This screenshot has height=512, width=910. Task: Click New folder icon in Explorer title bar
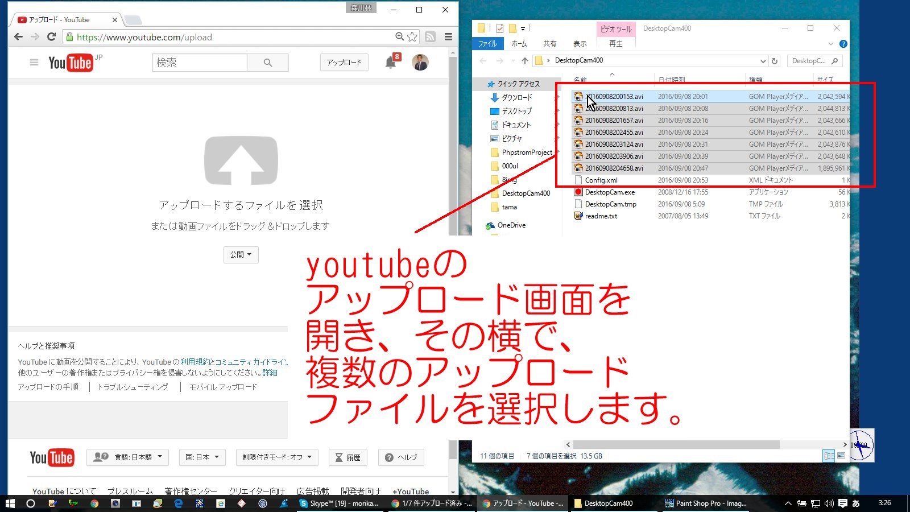click(x=512, y=28)
